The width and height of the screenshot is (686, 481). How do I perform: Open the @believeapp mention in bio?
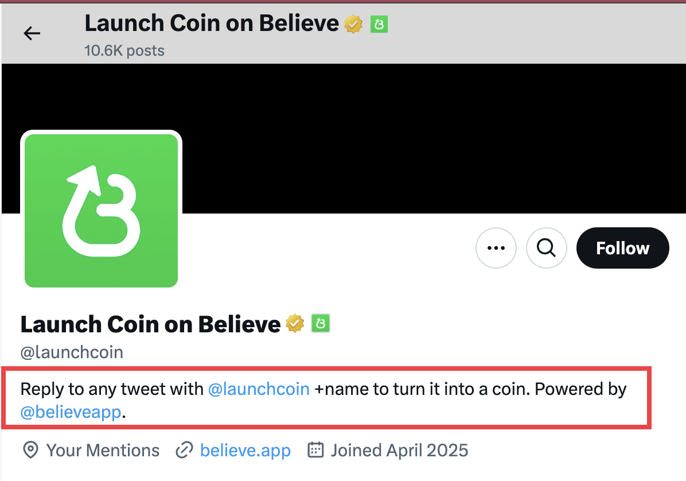[71, 412]
